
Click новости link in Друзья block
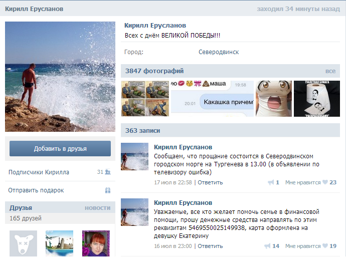point(98,208)
